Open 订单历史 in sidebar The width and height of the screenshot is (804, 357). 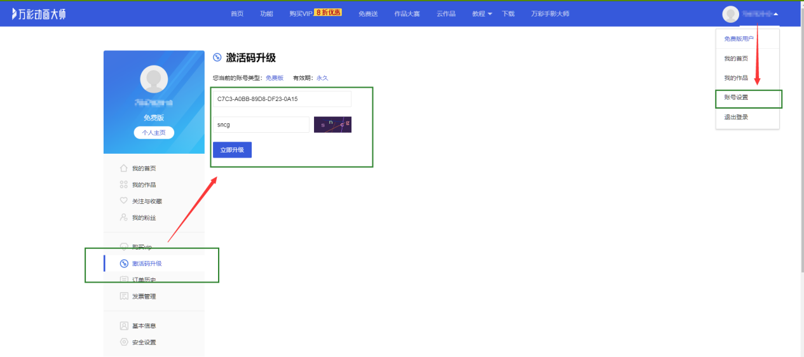(144, 280)
